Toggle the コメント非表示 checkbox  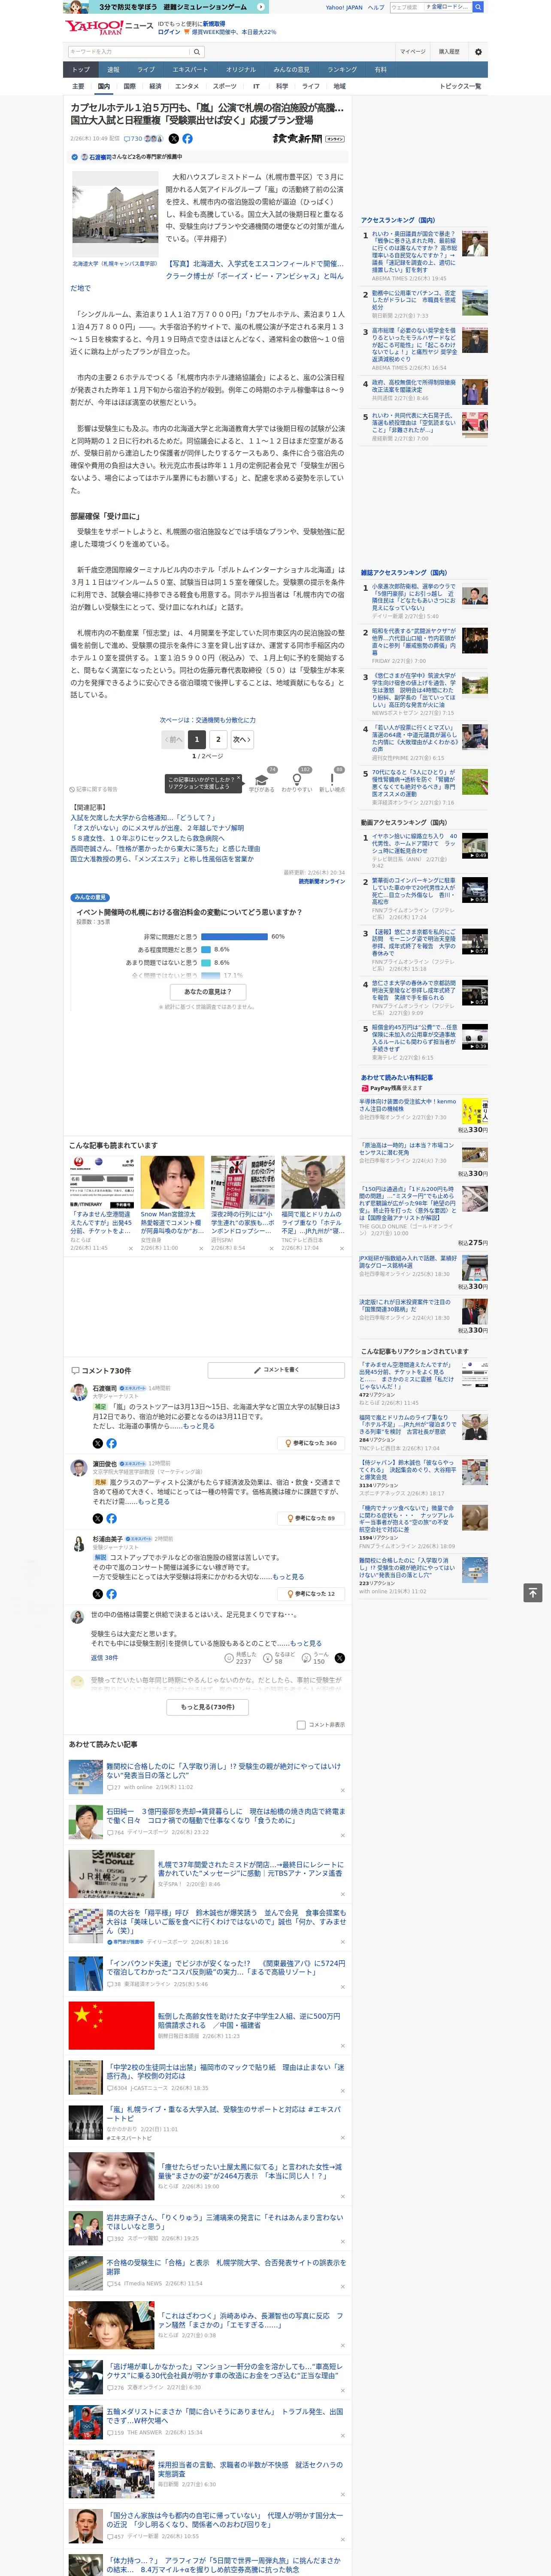pos(301,1725)
